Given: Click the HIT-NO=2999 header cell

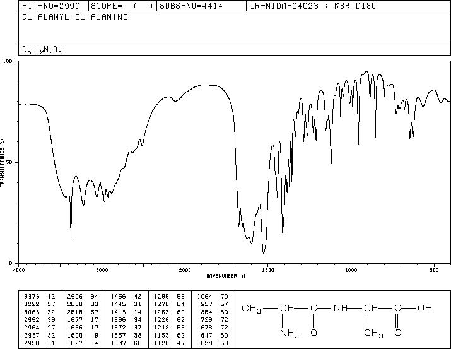Looking at the screenshot, I should tap(51, 6).
